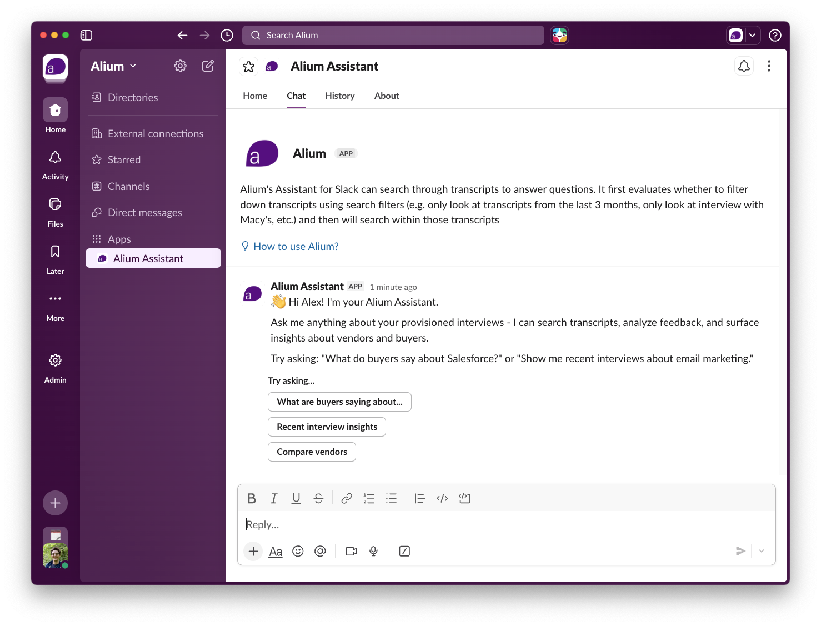Screen dimensions: 821x626
Task: Click the large Alium app logo
Action: (262, 153)
